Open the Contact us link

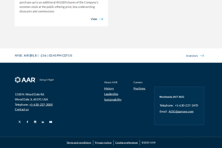22,110
